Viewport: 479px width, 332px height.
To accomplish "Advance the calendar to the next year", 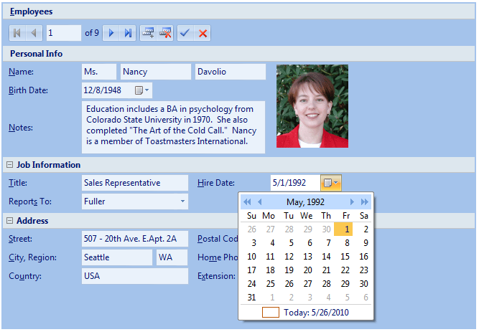I will click(x=364, y=202).
